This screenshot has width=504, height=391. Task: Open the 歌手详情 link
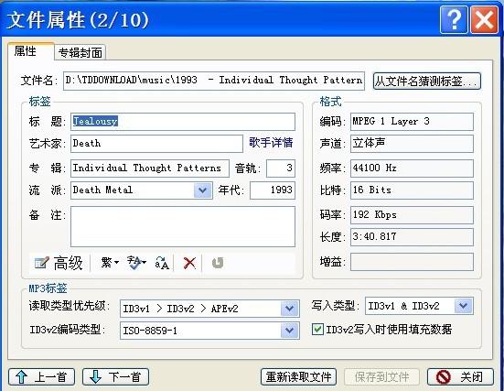coord(271,143)
